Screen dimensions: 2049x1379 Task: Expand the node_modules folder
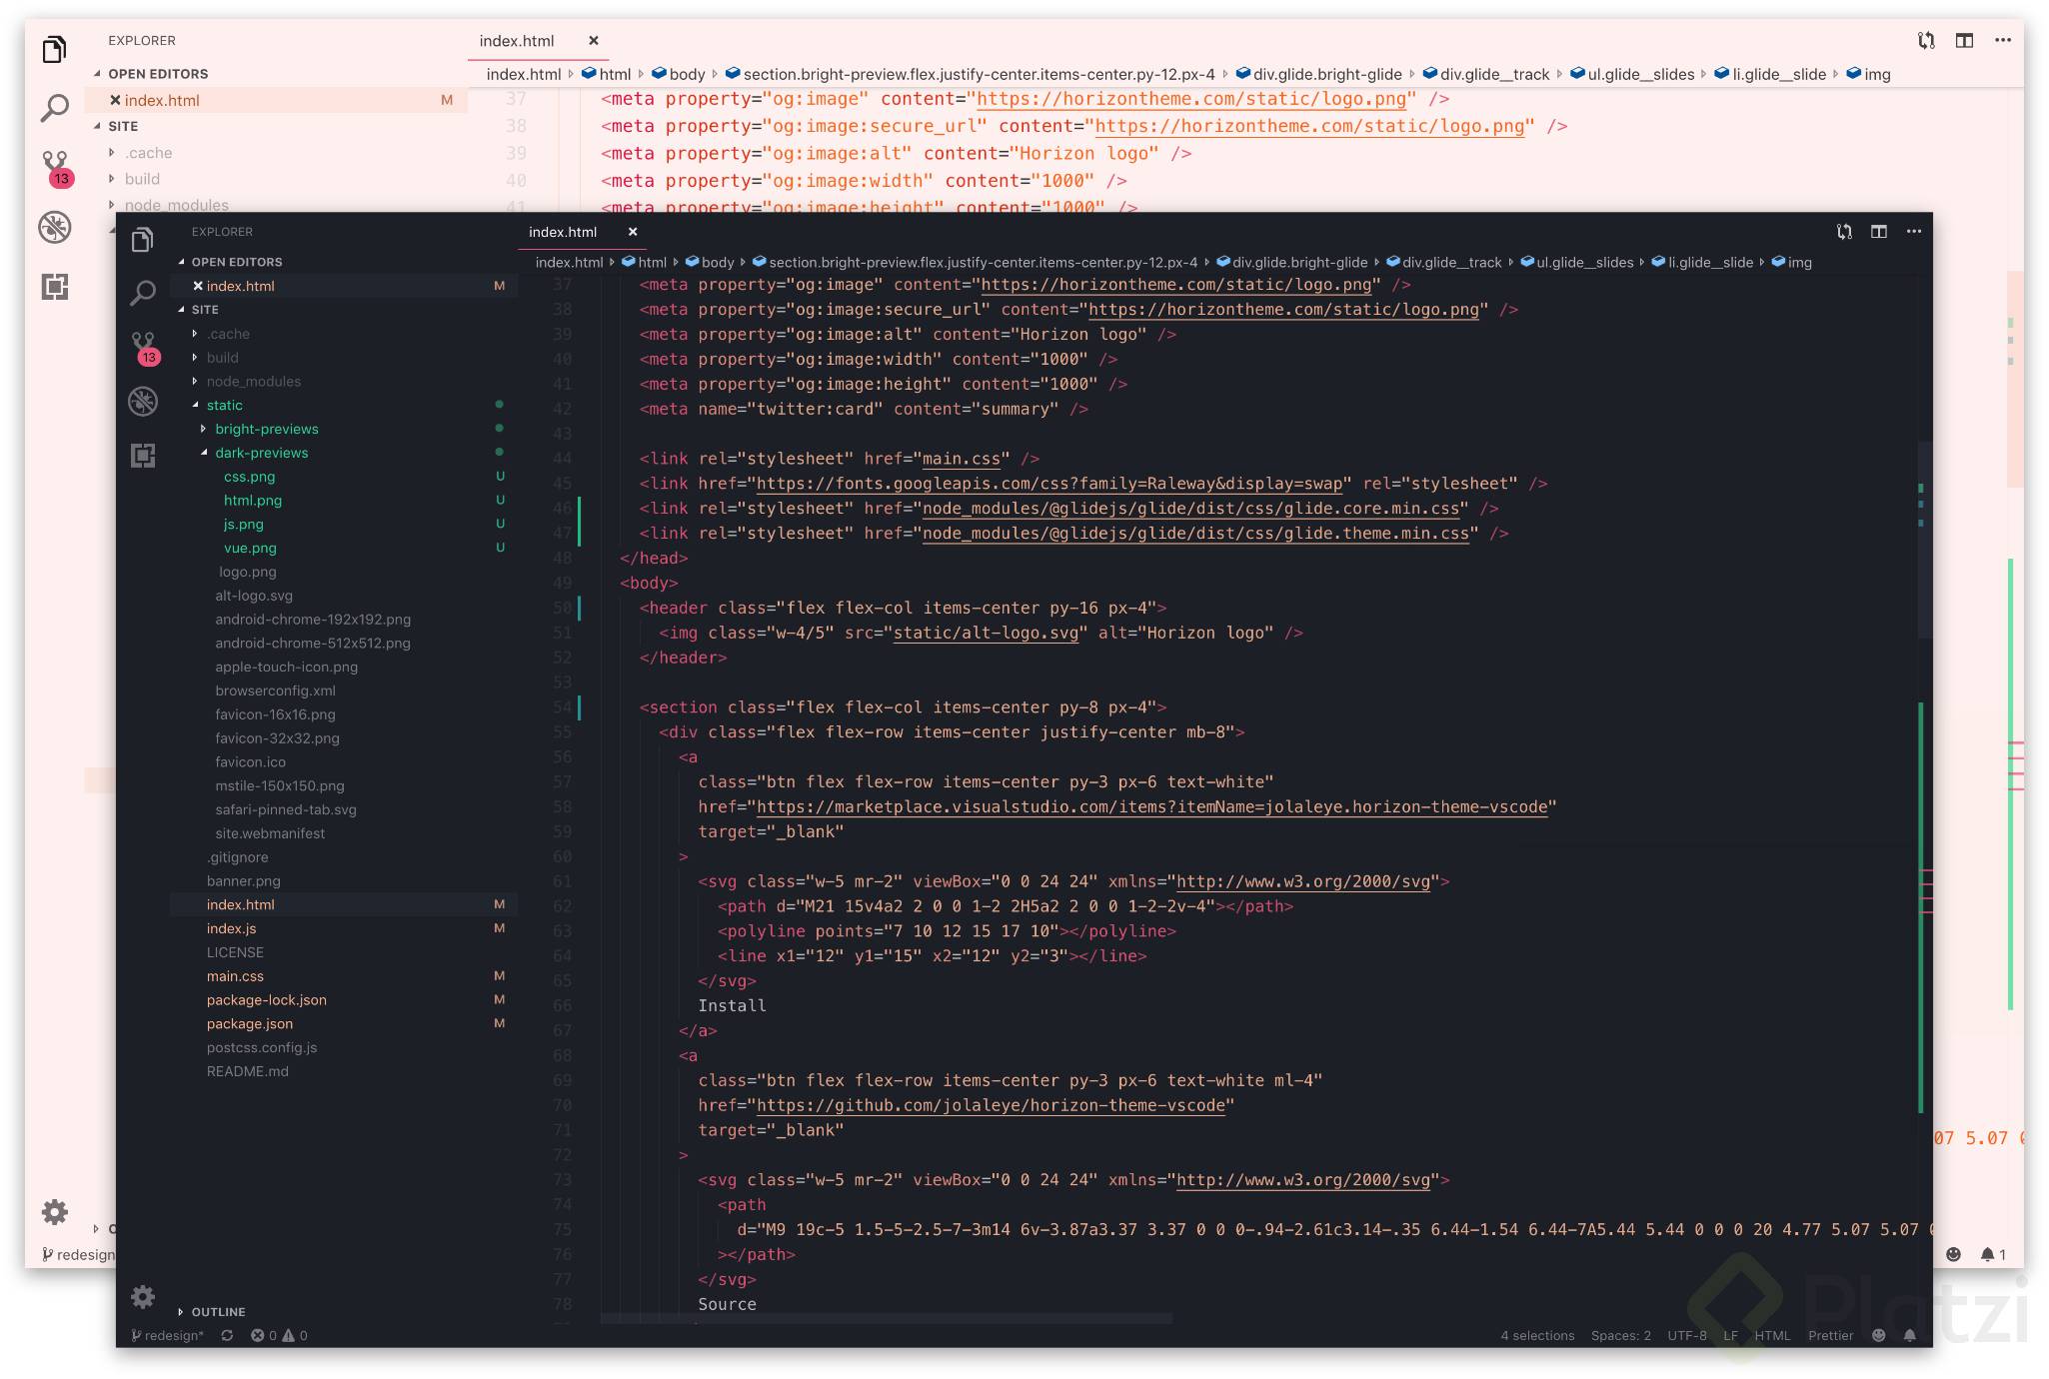click(x=252, y=381)
